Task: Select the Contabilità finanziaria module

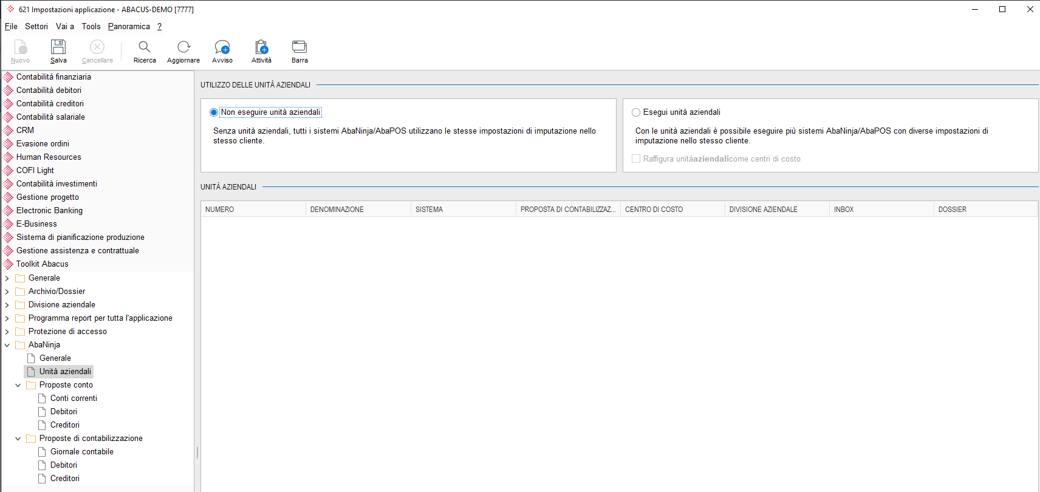Action: [x=53, y=77]
